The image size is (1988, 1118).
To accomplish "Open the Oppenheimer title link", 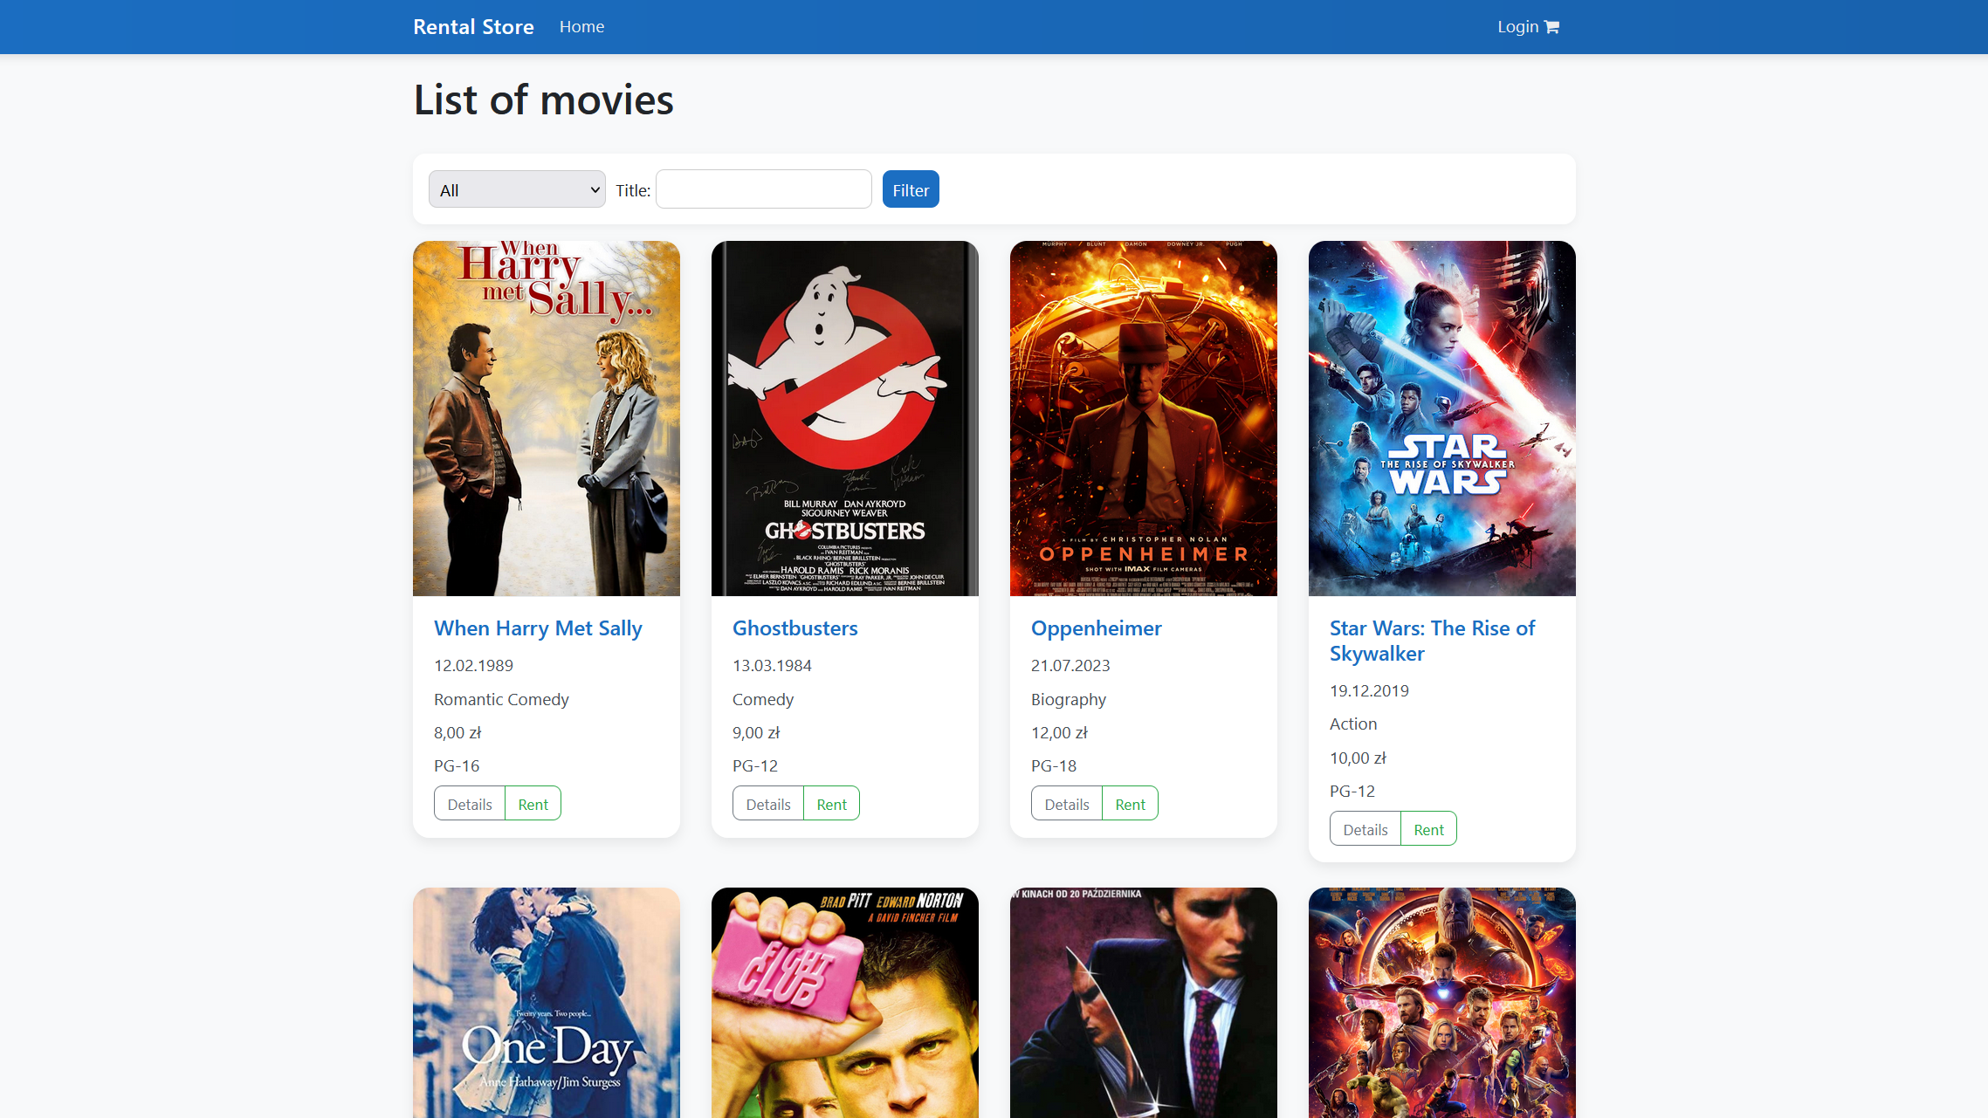I will click(x=1097, y=628).
